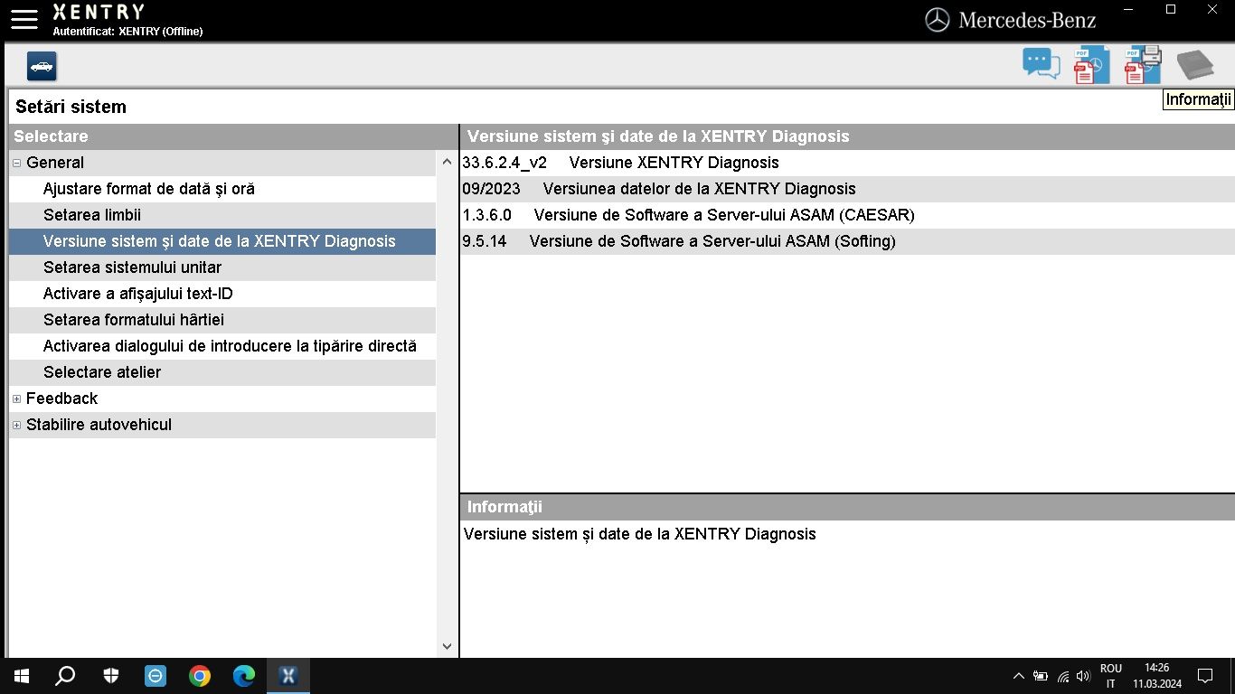The image size is (1235, 694).
Task: Open the Informații book icon
Action: (x=1195, y=65)
